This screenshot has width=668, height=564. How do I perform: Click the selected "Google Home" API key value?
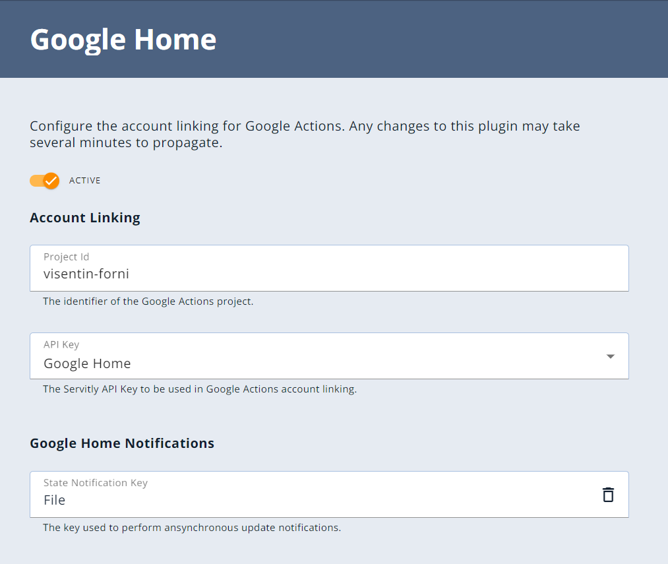click(87, 363)
